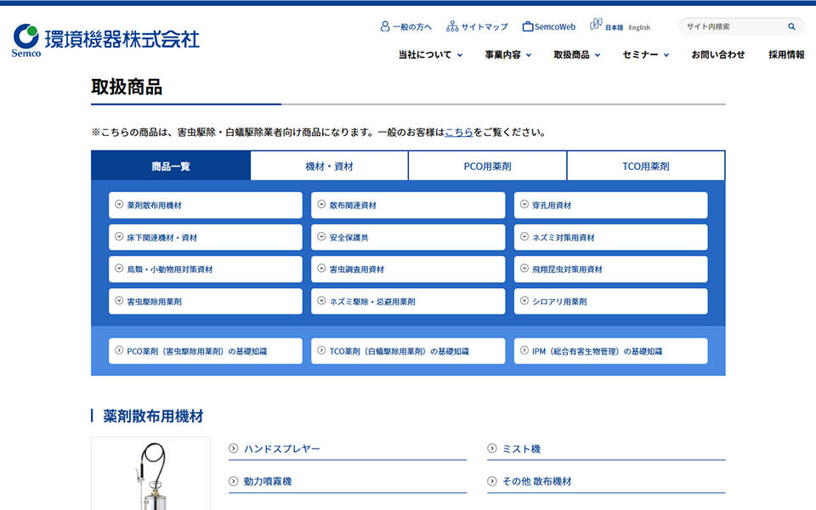816x510 pixels.
Task: Click the arrow icon beside ミスト機
Action: click(x=490, y=448)
